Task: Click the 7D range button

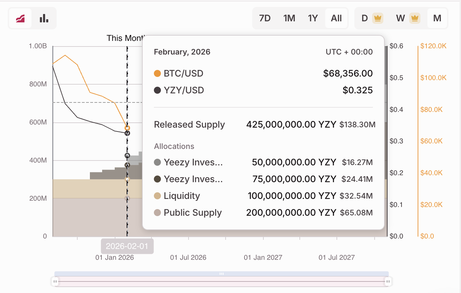Action: pos(265,18)
